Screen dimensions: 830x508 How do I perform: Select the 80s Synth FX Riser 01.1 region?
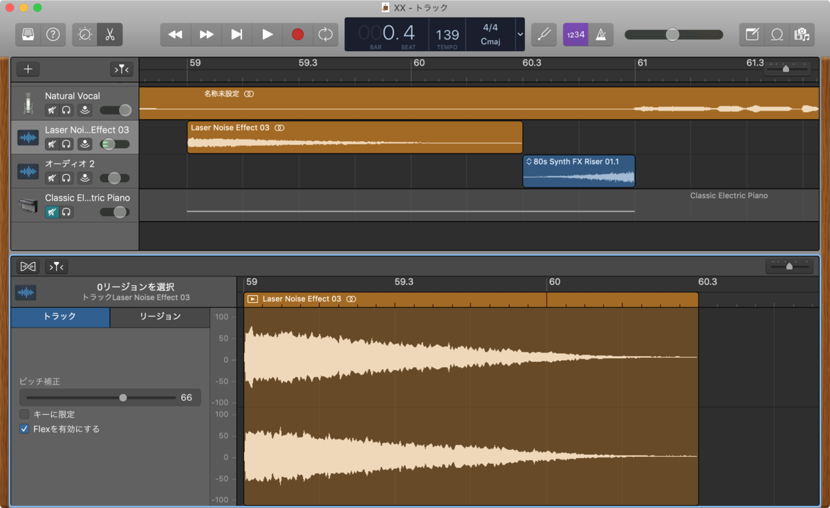579,171
